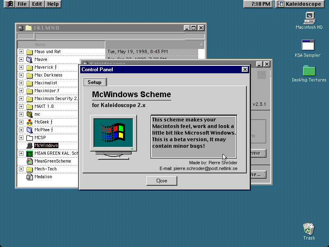This screenshot has height=247, width=329.
Task: Expand the Mech-Tech folder
Action: point(21,169)
